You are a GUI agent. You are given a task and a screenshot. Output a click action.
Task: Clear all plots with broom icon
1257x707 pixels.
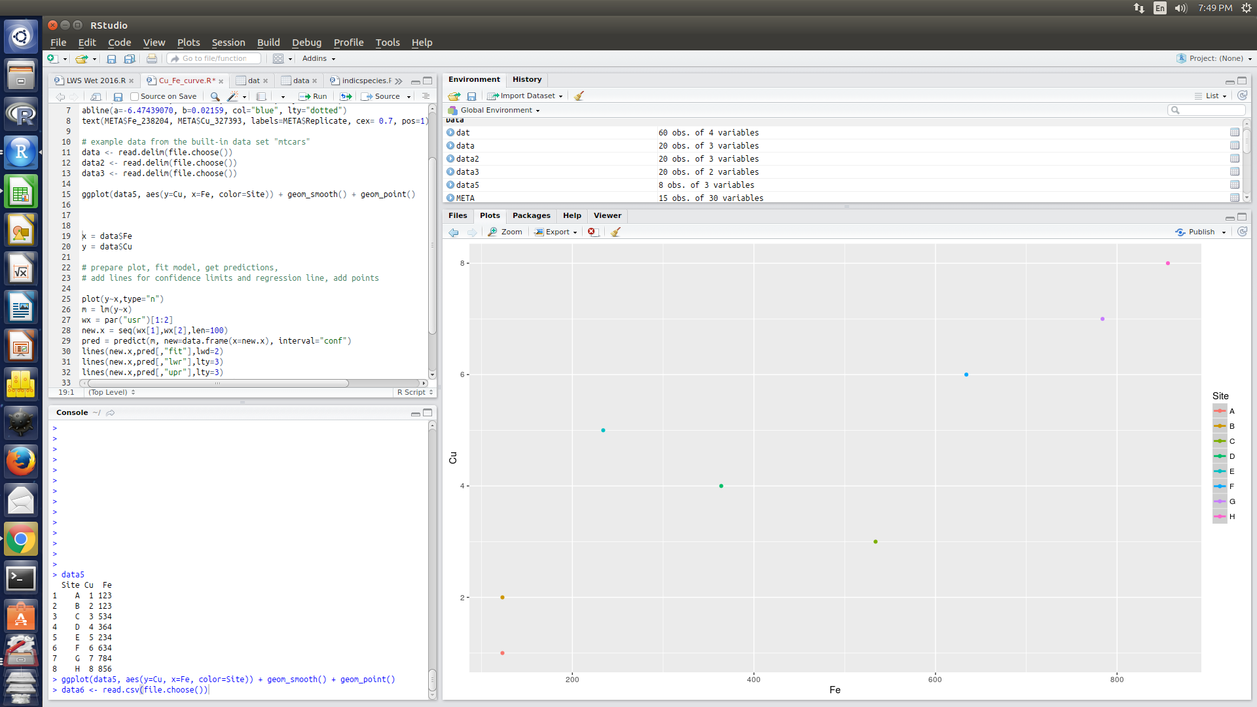click(615, 232)
